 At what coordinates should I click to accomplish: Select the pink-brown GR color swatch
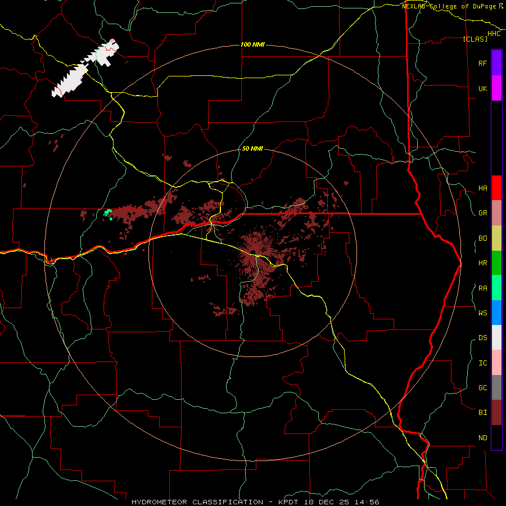[x=496, y=213]
